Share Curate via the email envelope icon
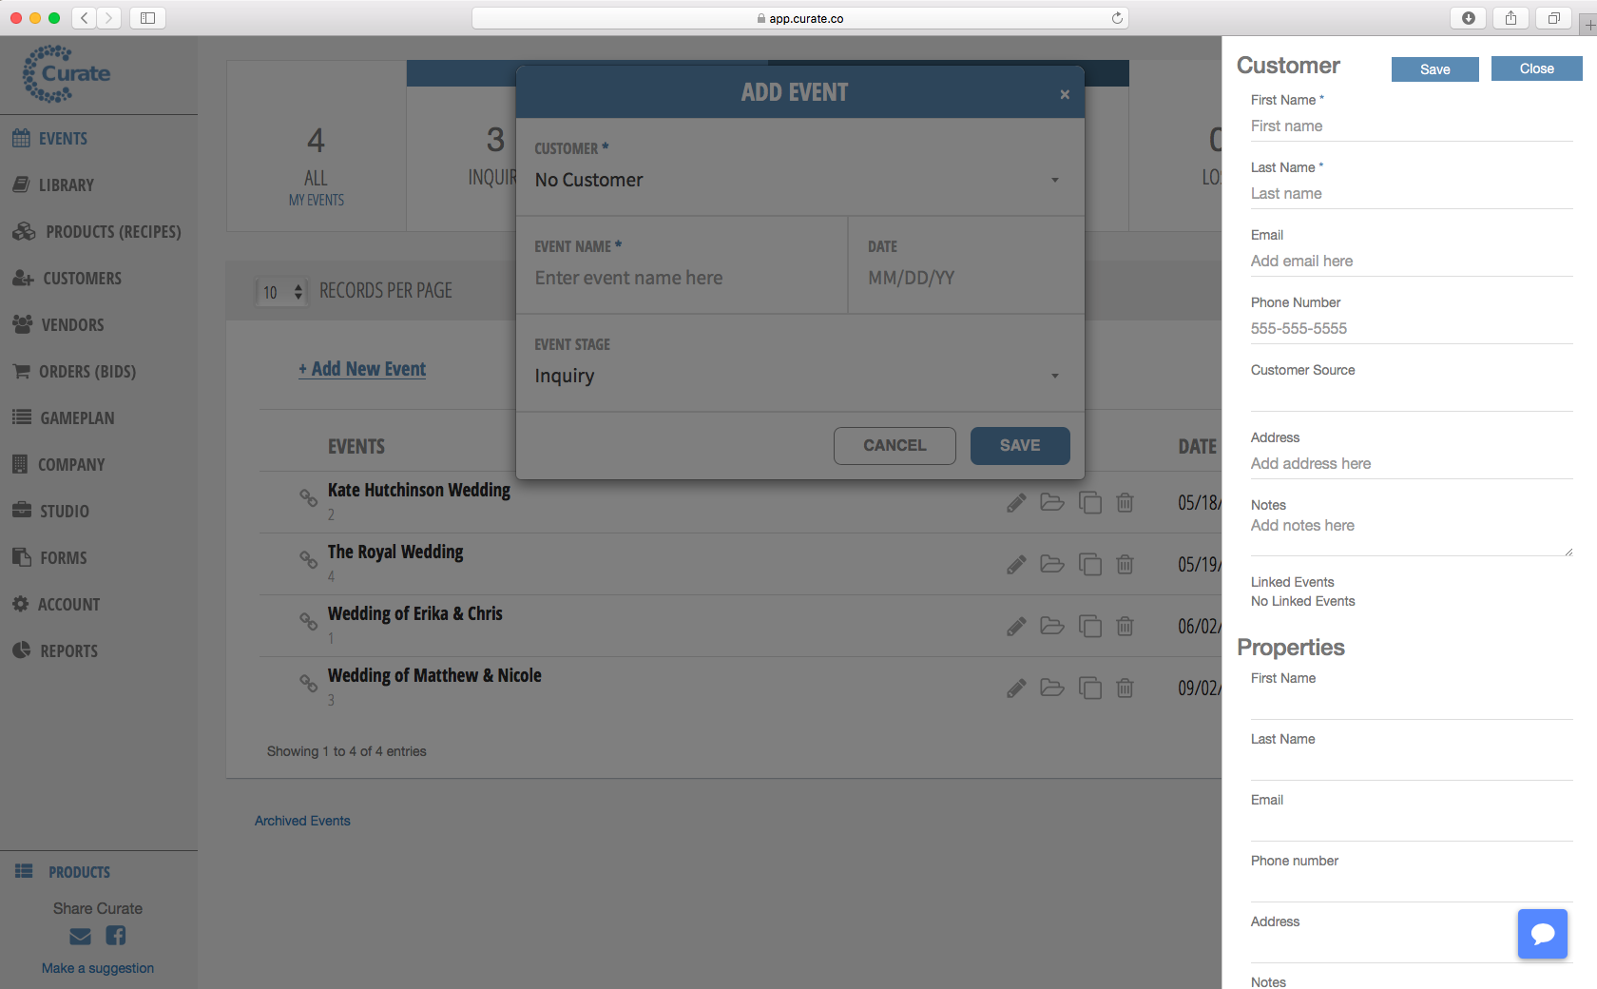 point(81,937)
